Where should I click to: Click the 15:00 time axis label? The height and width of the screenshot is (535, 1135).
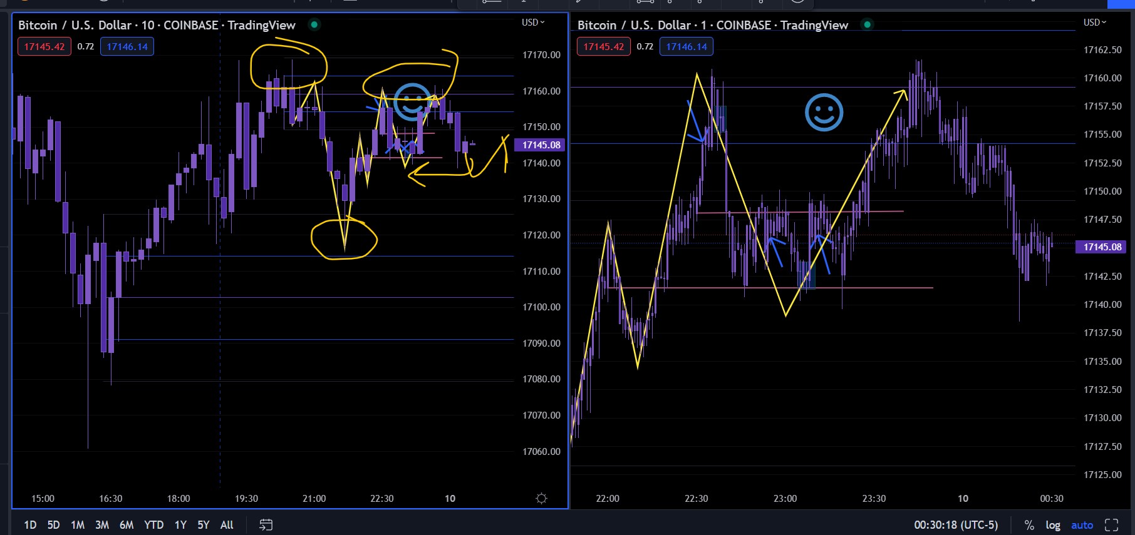(43, 499)
